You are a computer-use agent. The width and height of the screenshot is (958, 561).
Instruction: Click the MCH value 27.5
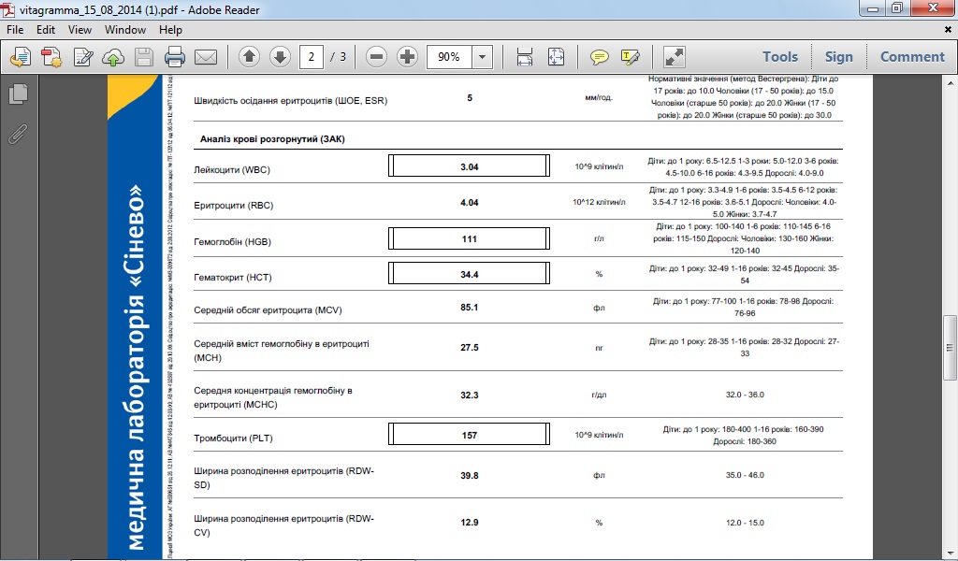(470, 347)
